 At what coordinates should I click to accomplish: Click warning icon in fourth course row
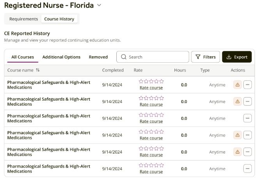pos(237,135)
